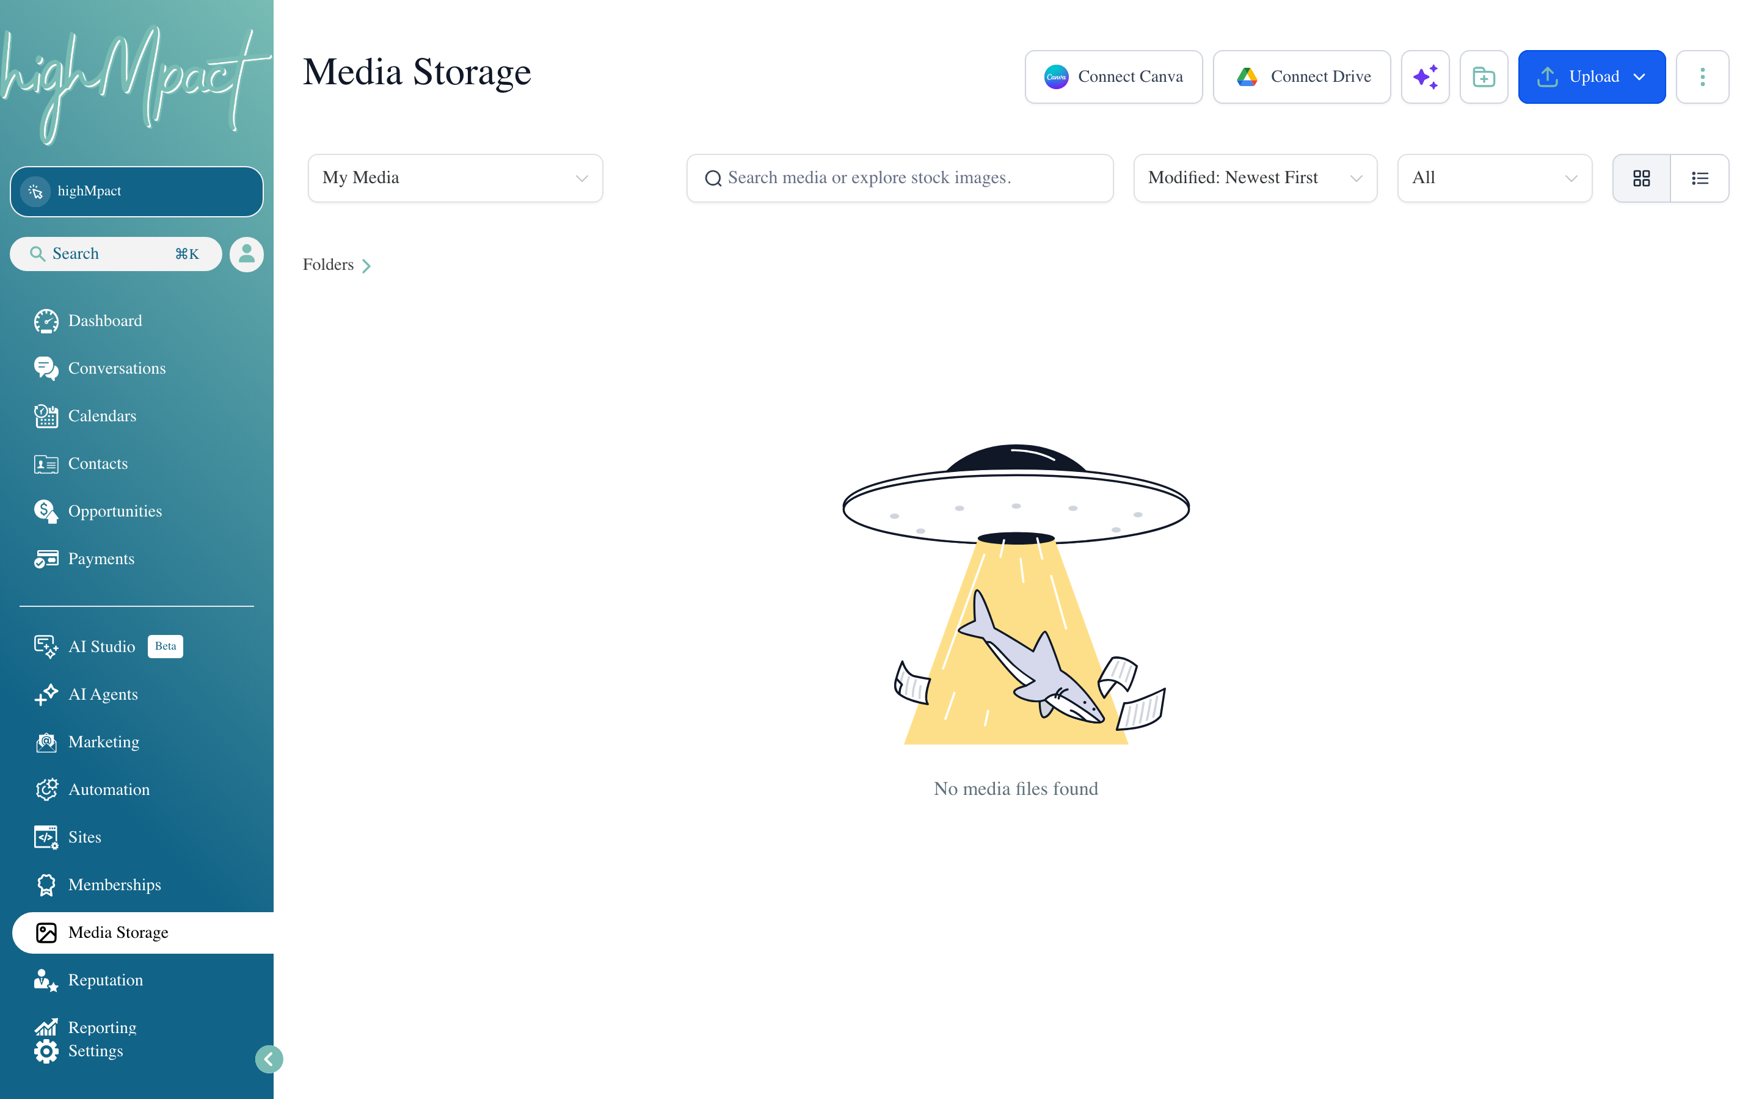Click the AI Studio icon

tap(46, 646)
